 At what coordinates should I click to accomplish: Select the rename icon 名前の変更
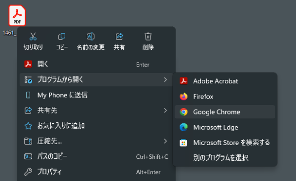90,36
